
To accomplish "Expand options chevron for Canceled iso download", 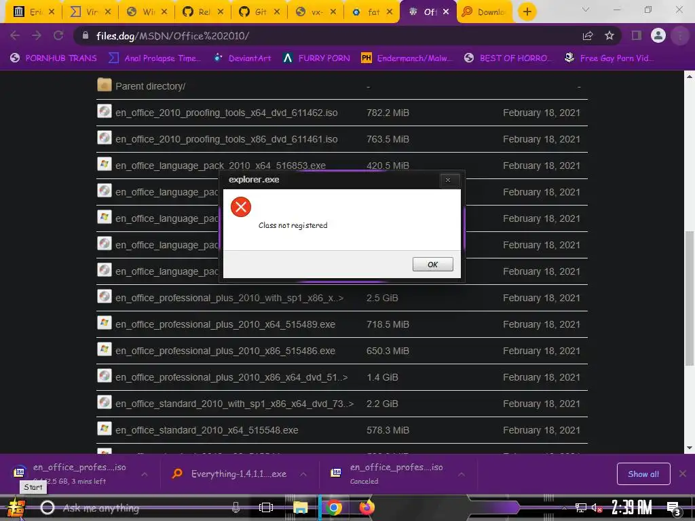I will [462, 474].
